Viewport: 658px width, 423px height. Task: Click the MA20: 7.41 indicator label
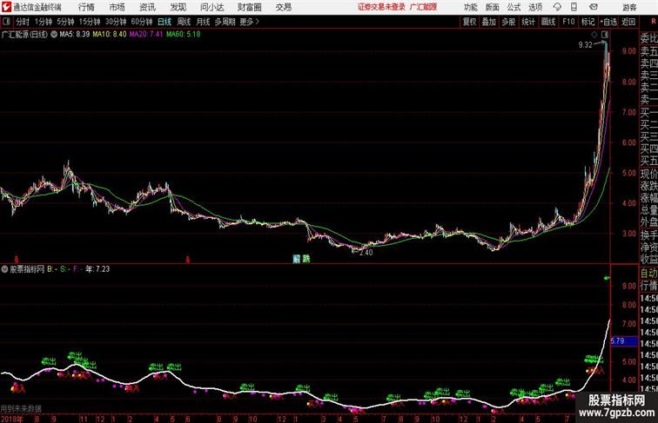[x=146, y=35]
